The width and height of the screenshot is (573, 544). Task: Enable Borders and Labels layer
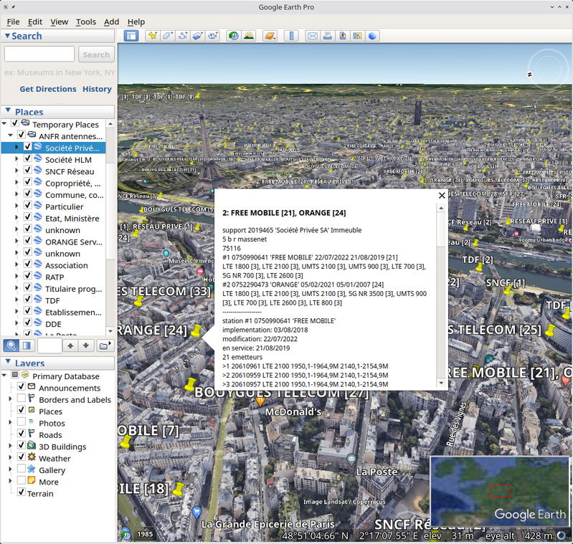22,398
